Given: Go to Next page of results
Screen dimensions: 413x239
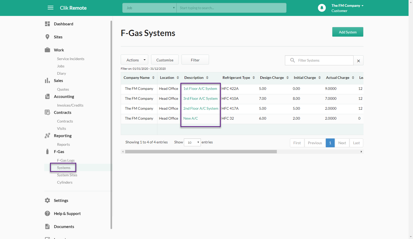Looking at the screenshot, I should click(x=342, y=143).
